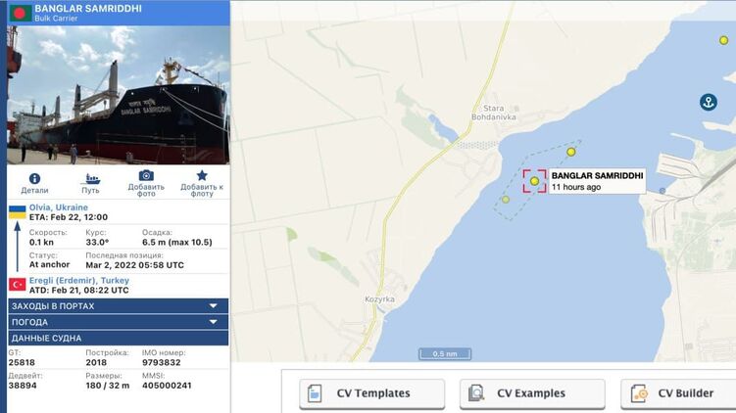Image resolution: width=736 pixels, height=413 pixels.
Task: Click the anchor port marker on the map
Action: (709, 102)
